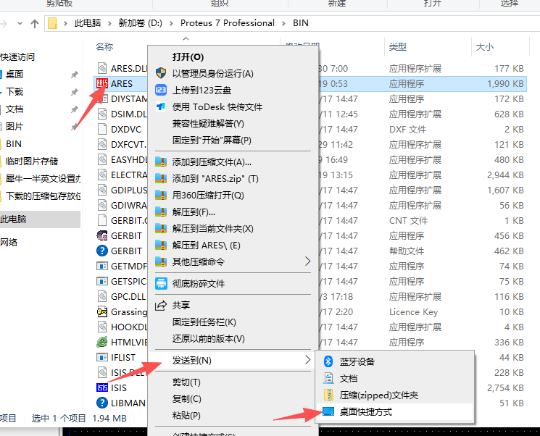The height and width of the screenshot is (436, 540).
Task: Select 用360压缩打开(Q)
Action: 208,195
